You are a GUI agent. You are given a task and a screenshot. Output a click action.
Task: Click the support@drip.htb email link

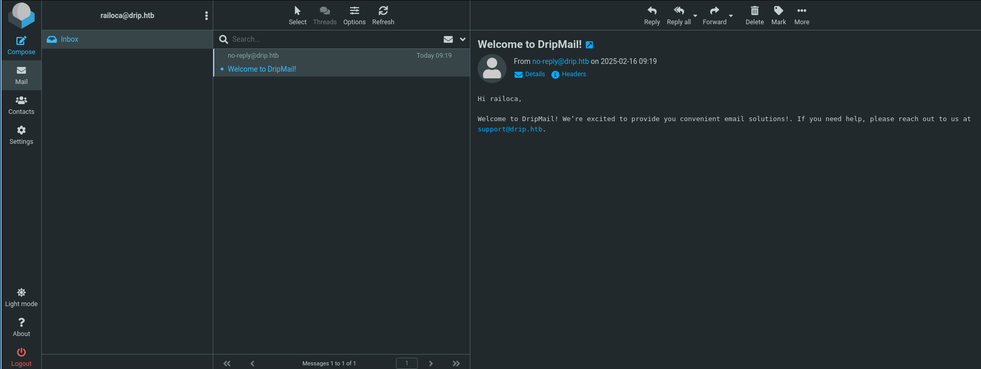510,129
